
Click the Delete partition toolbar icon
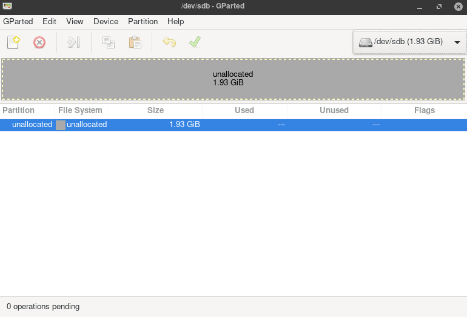pyautogui.click(x=39, y=42)
